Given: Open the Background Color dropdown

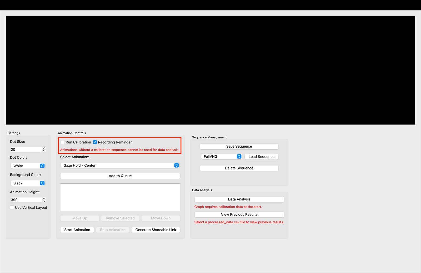Looking at the screenshot, I should pyautogui.click(x=42, y=183).
